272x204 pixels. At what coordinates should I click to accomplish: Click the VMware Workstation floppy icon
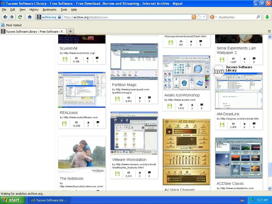pyautogui.click(x=117, y=174)
